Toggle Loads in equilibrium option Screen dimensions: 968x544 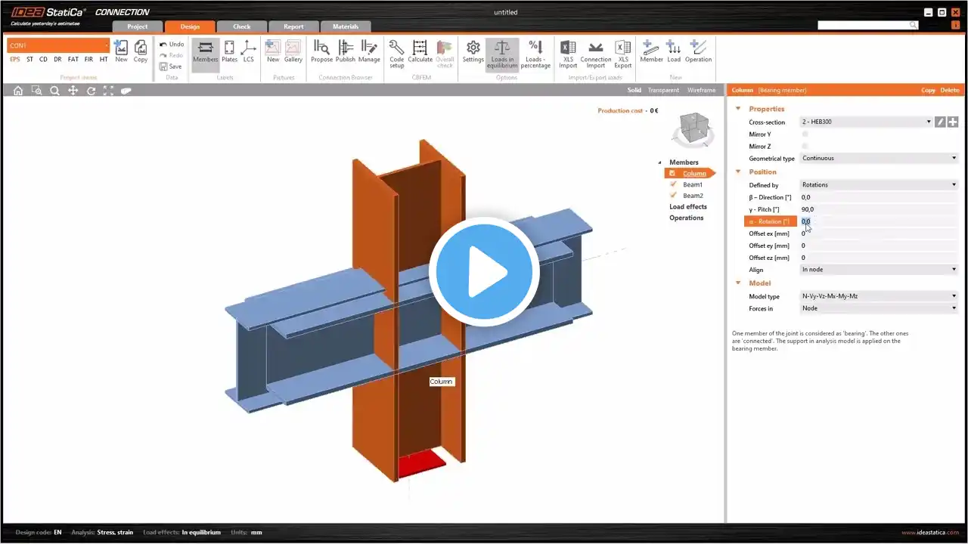pyautogui.click(x=502, y=54)
